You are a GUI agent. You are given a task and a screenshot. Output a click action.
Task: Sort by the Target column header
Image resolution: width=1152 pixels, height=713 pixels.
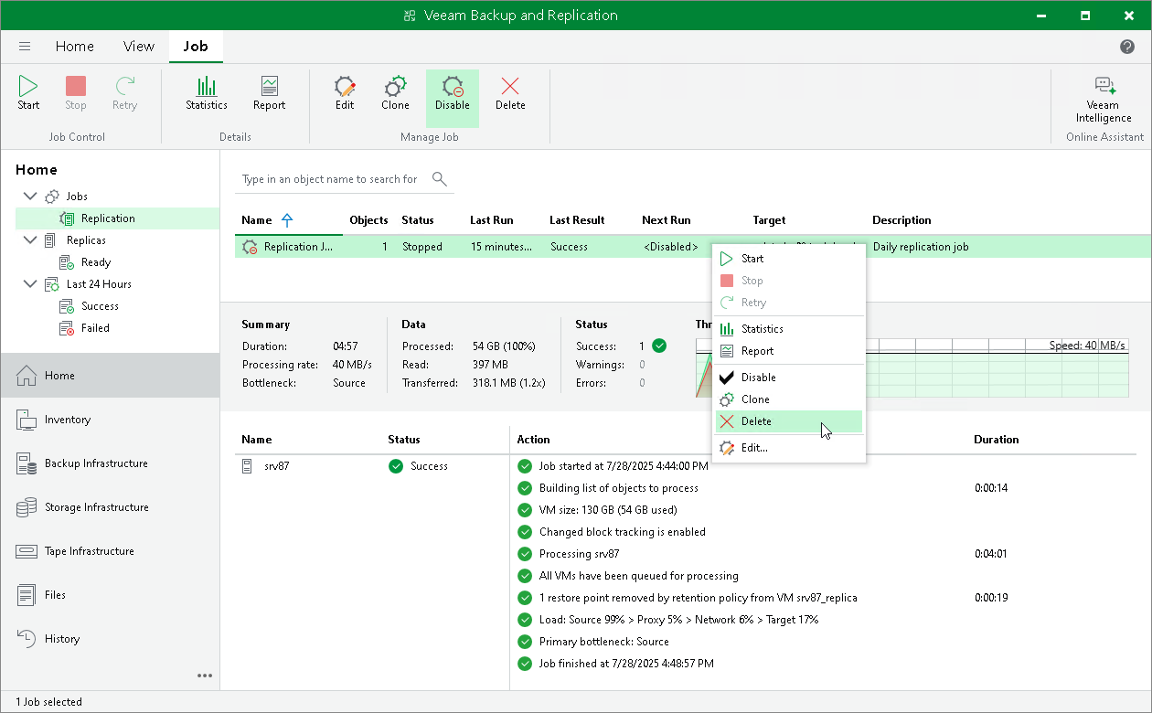tap(769, 220)
